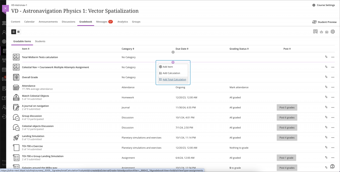
Task: Open the gradebook search icon
Action: click(315, 32)
